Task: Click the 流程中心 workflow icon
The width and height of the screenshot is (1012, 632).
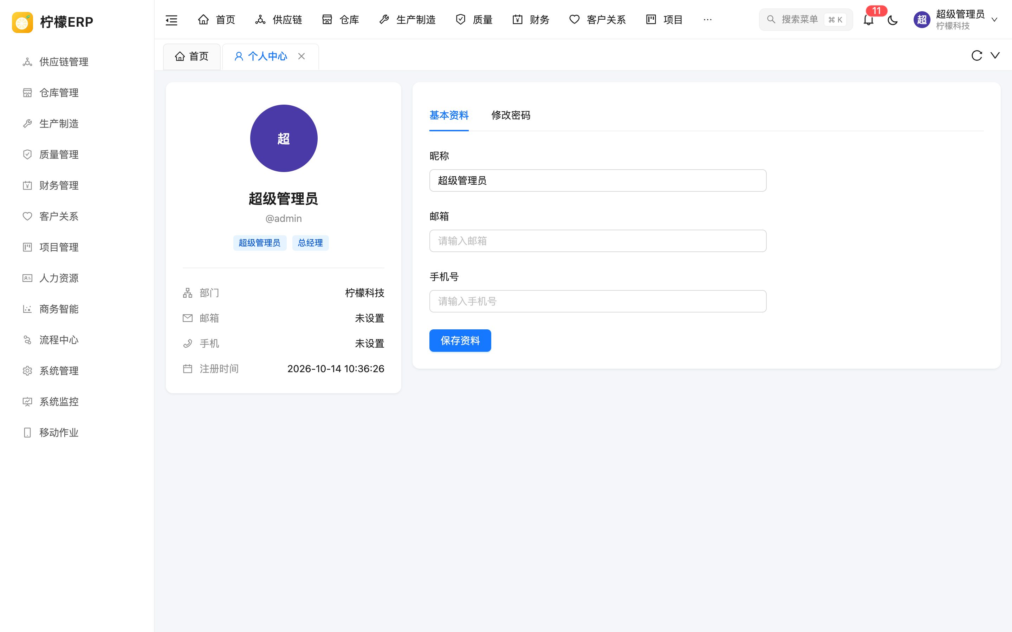Action: (x=27, y=340)
